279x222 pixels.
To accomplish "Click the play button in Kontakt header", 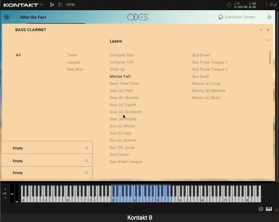I will coord(52,5).
